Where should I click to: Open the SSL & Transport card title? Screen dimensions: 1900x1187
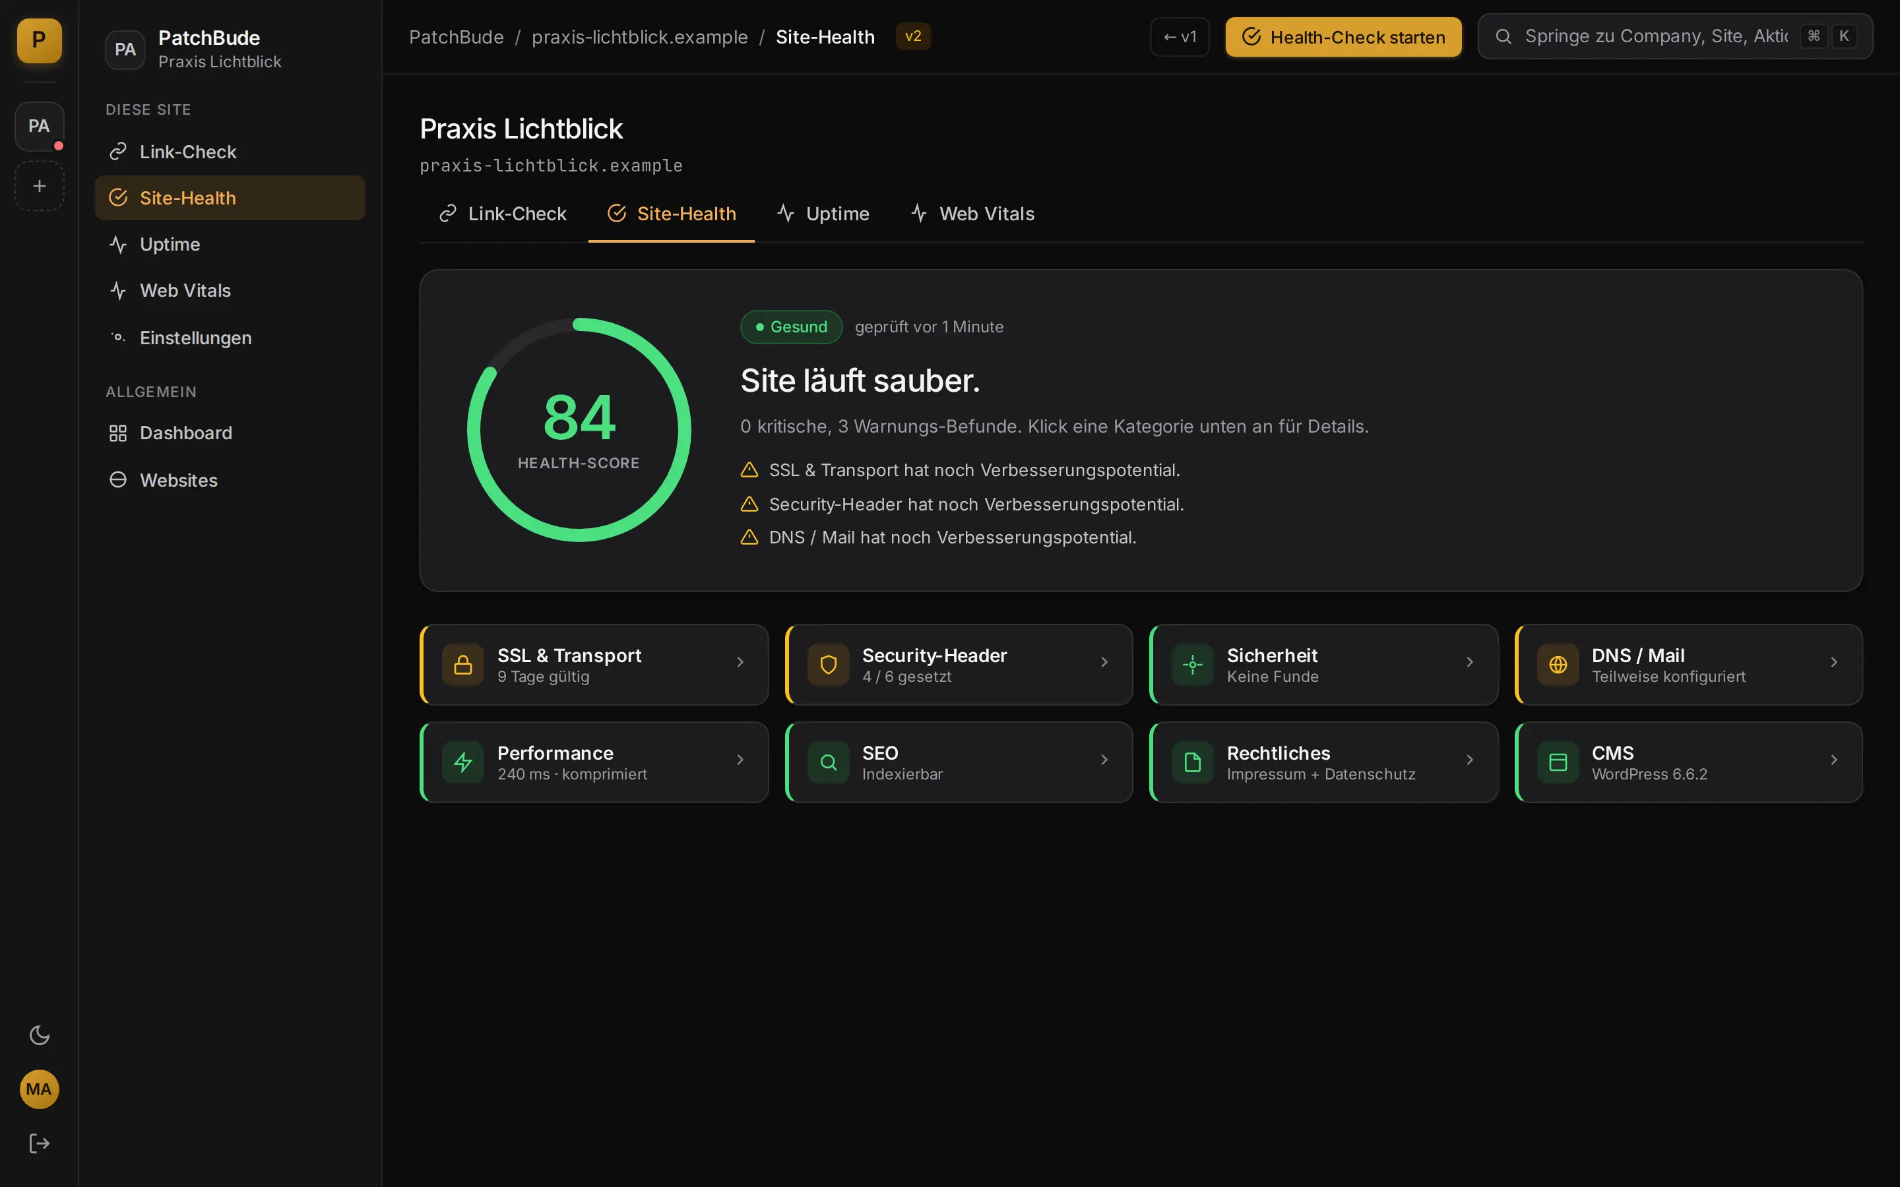coord(569,655)
